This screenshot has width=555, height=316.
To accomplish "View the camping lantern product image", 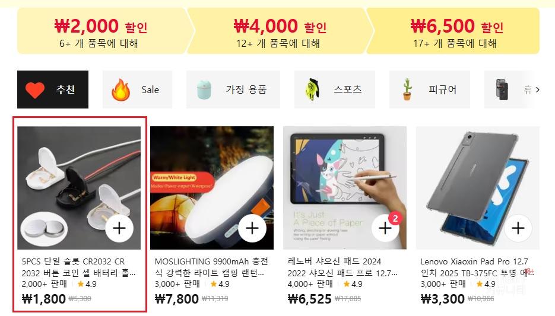I will click(212, 188).
